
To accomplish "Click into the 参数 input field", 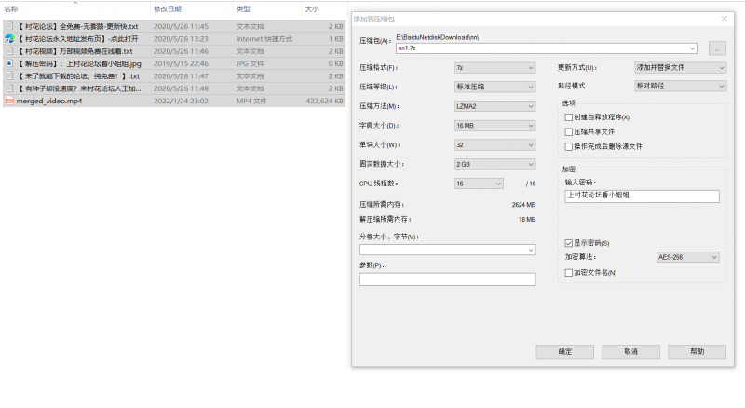I will coord(447,279).
